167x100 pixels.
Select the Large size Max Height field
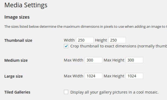coord(134,76)
